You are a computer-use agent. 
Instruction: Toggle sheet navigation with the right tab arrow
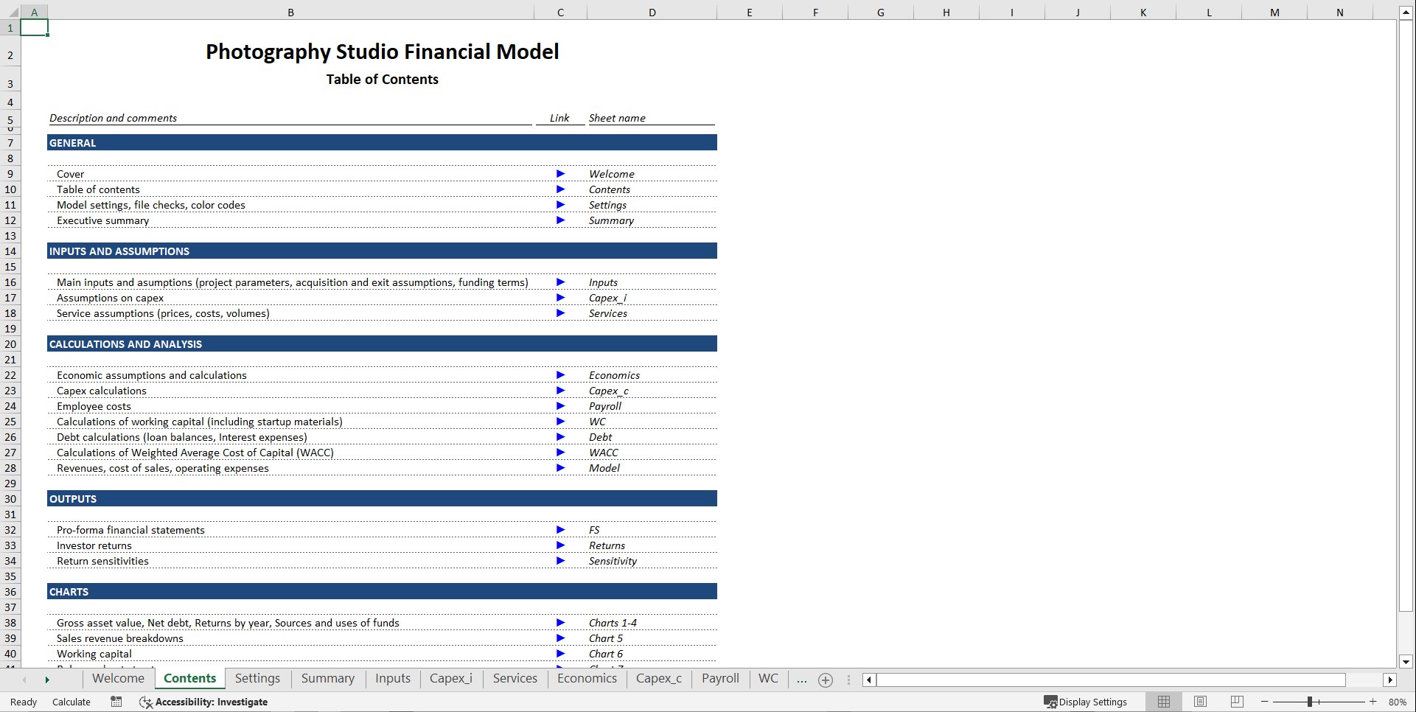click(x=48, y=680)
